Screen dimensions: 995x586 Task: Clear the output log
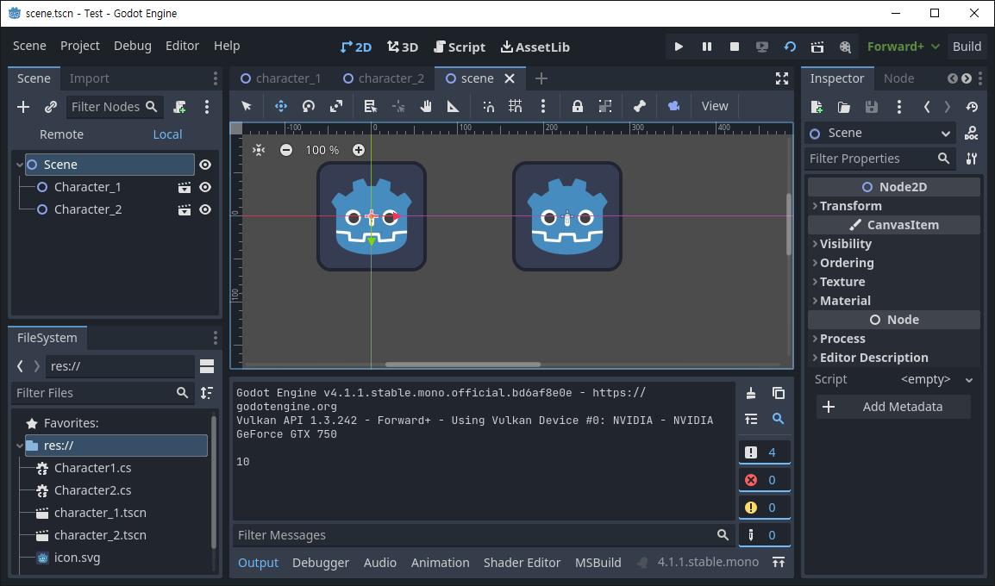(x=751, y=393)
